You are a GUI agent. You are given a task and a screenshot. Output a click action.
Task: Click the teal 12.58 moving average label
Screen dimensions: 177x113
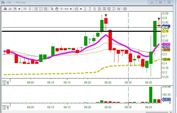[x=166, y=47]
